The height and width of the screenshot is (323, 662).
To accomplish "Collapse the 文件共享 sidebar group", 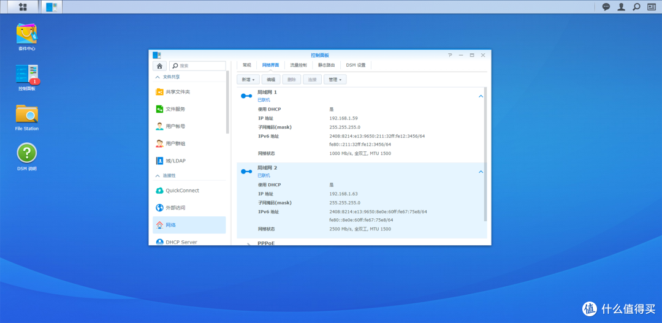I will (158, 77).
